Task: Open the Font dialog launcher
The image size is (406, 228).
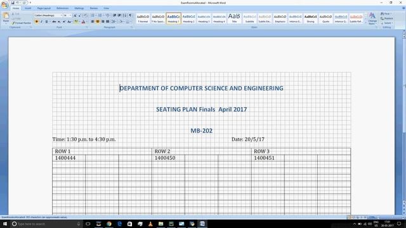Action: (x=87, y=27)
